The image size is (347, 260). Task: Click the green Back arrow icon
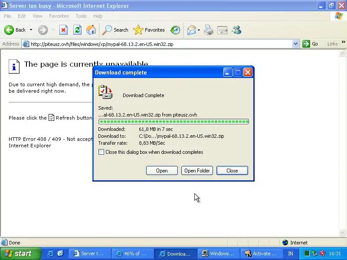(9, 30)
